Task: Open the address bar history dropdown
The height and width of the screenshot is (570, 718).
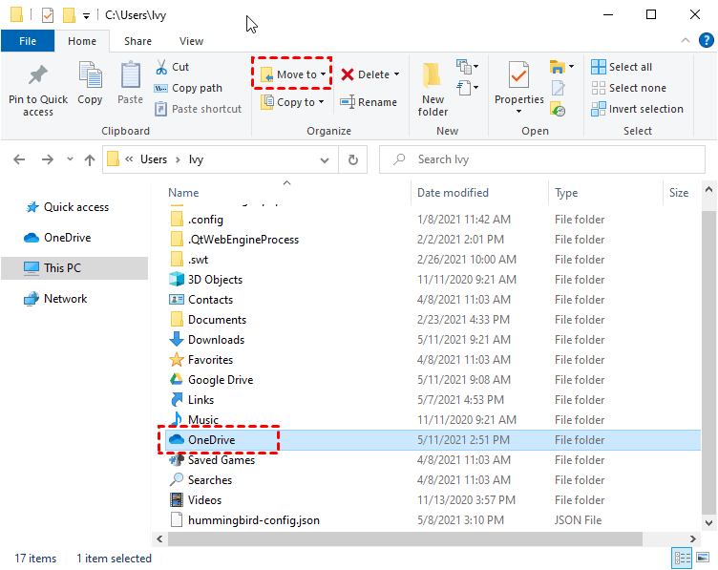Action: pyautogui.click(x=325, y=160)
